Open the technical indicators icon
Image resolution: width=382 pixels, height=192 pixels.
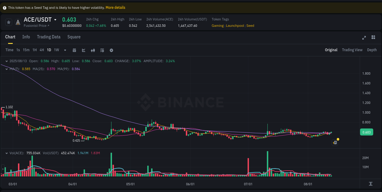coord(93,50)
